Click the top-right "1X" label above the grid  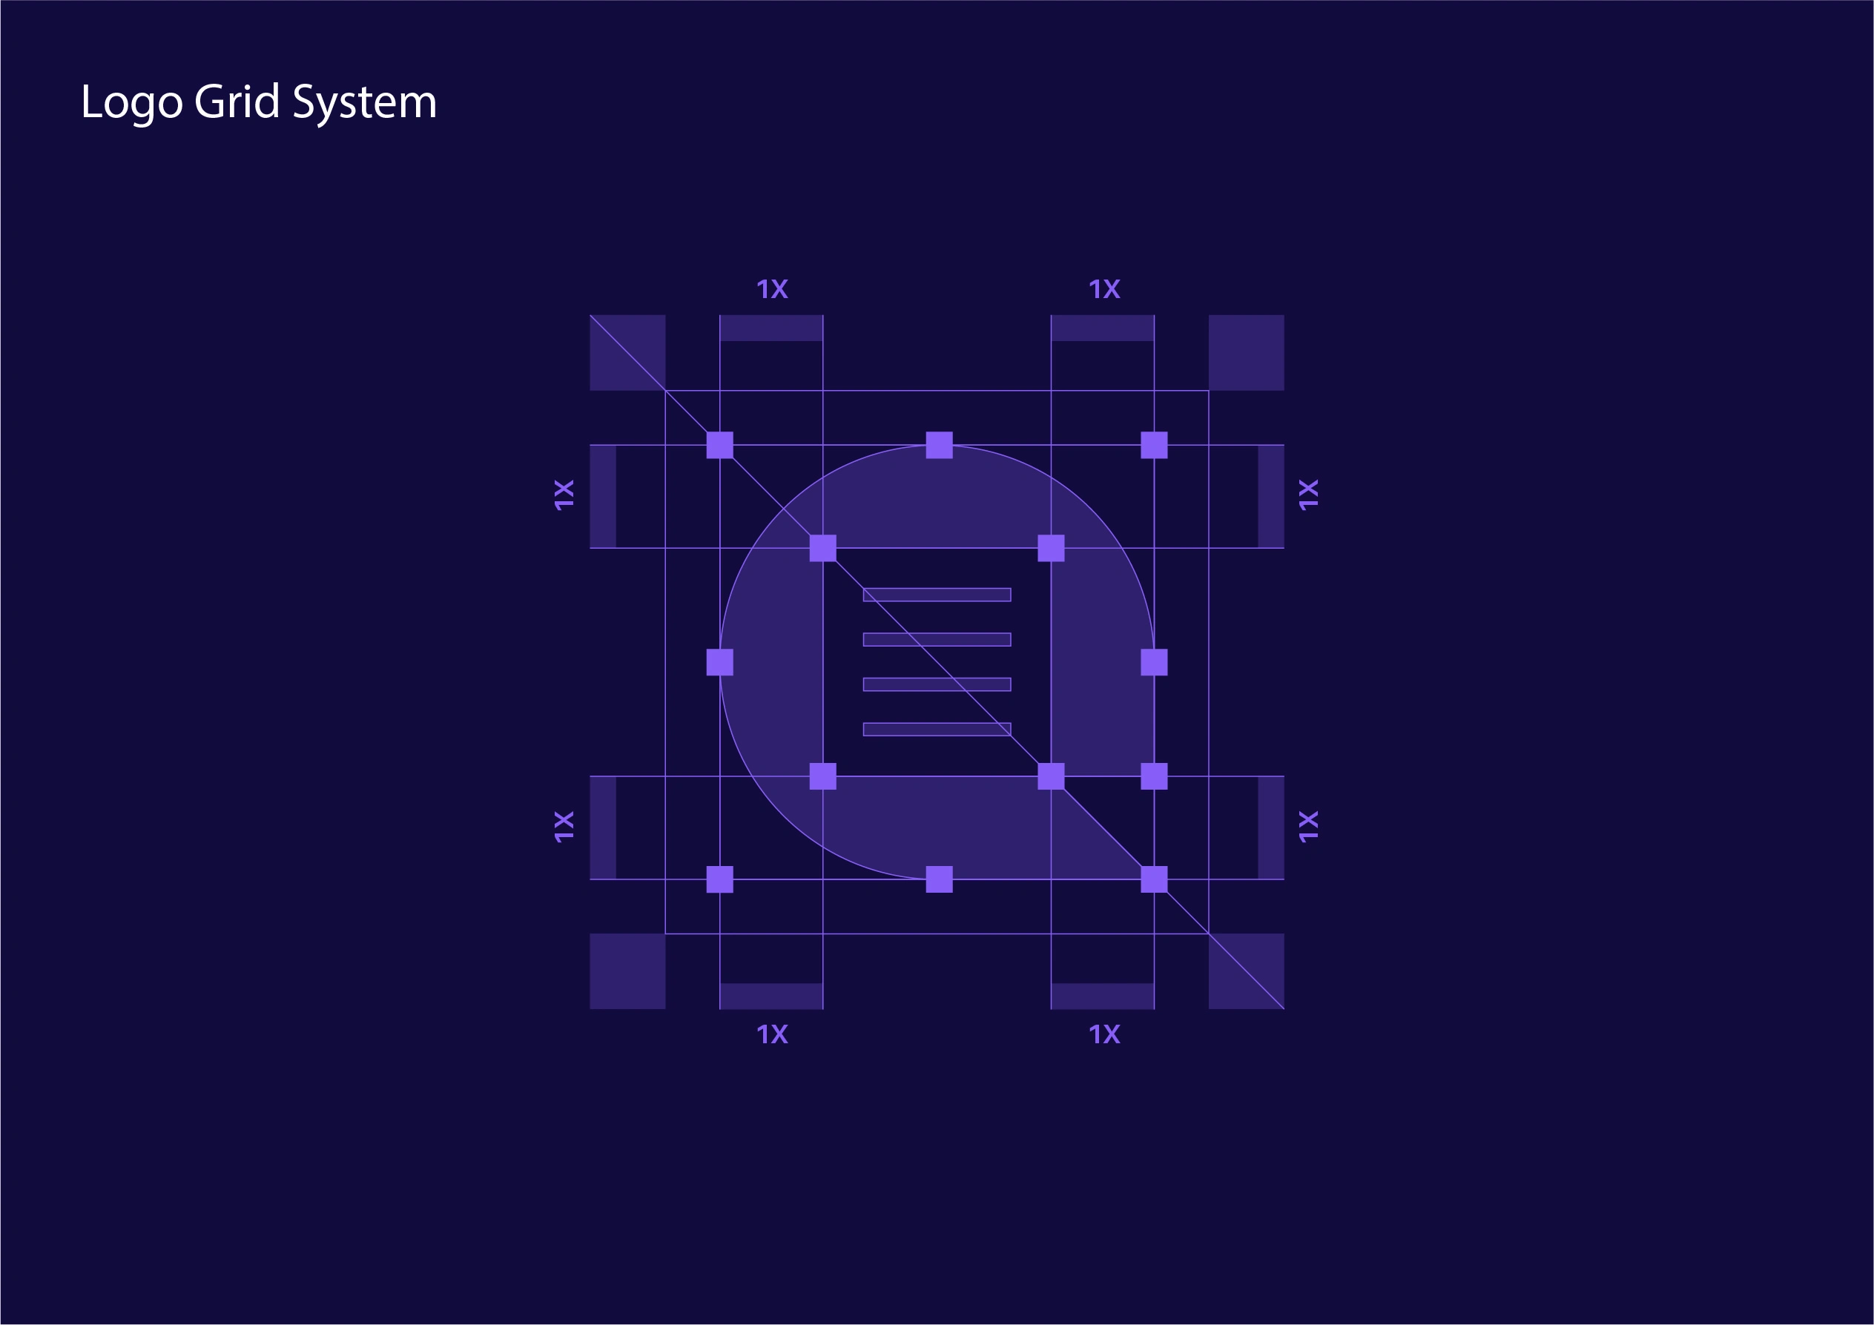coord(1104,289)
